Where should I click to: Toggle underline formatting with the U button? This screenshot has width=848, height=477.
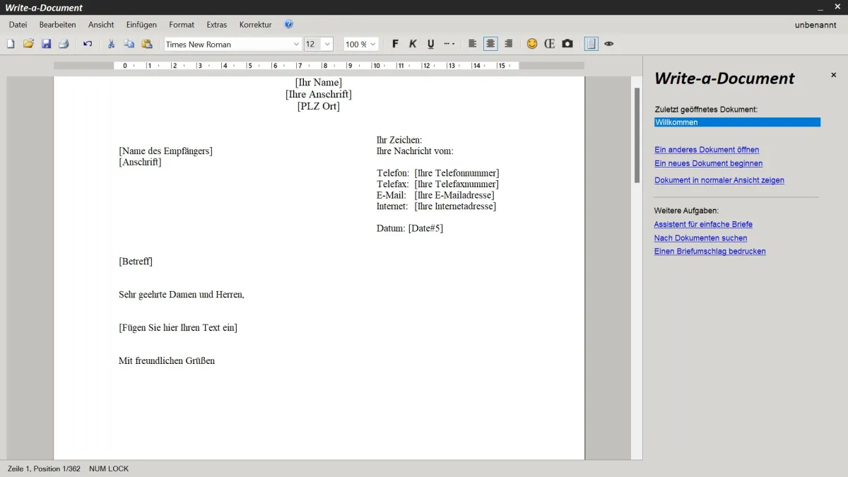coord(430,44)
